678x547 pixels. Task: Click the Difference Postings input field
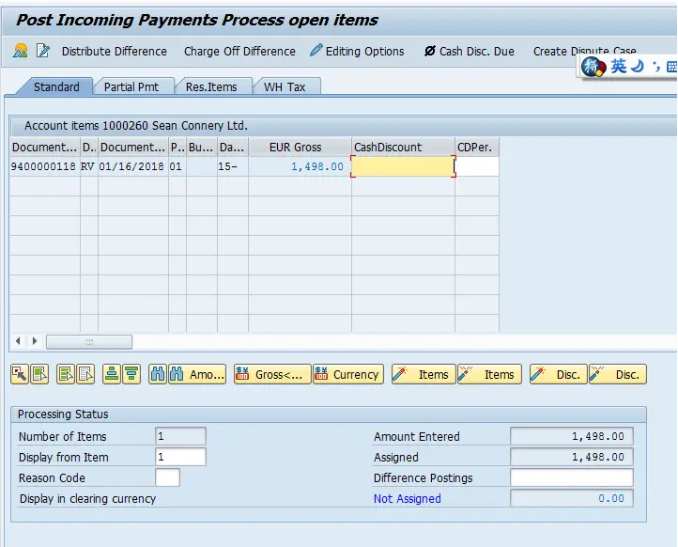(x=572, y=477)
